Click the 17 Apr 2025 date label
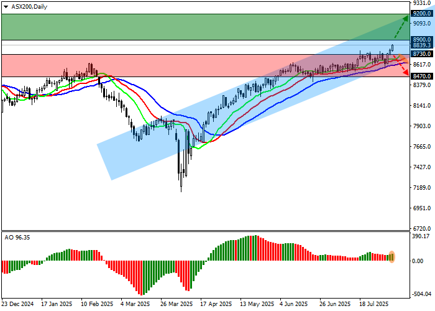The width and height of the screenshot is (435, 311). pos(216,304)
